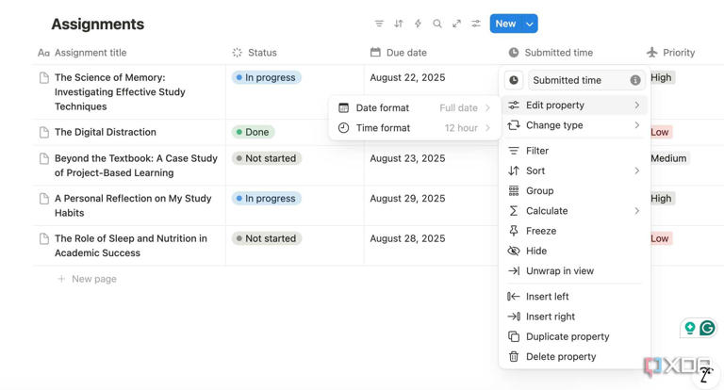Open the lightning bolt automations icon
724x390 pixels.
pyautogui.click(x=418, y=24)
